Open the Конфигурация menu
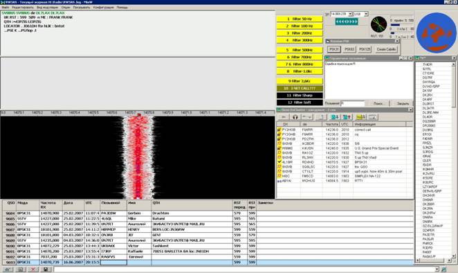The width and height of the screenshot is (458, 273). (x=103, y=8)
